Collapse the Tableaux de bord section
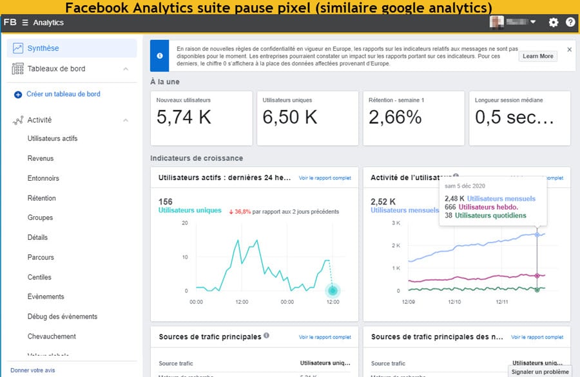Viewport: 580px width, 377px height. coord(126,69)
